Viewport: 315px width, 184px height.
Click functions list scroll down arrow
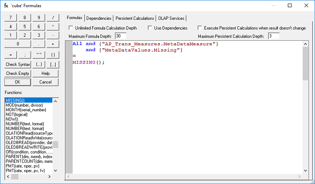(56, 171)
